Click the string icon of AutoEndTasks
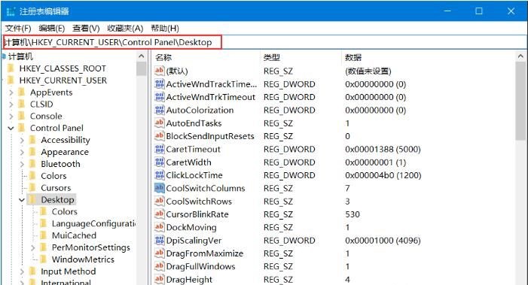Image resolution: width=528 pixels, height=285 pixels. 159,123
